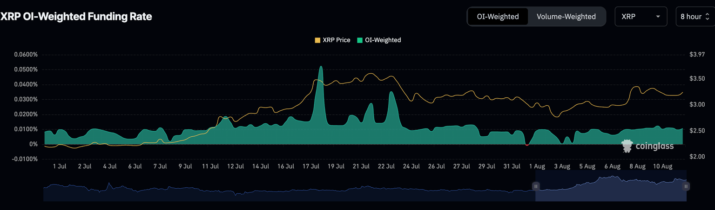Image resolution: width=715 pixels, height=210 pixels.
Task: Click the 8 hour up-down stepper arrows
Action: pos(707,17)
